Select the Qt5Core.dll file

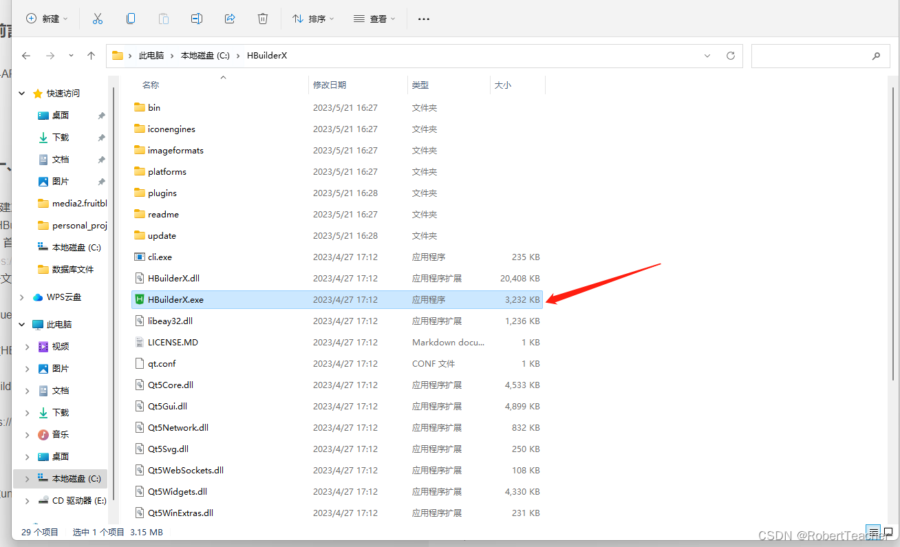pos(337,385)
